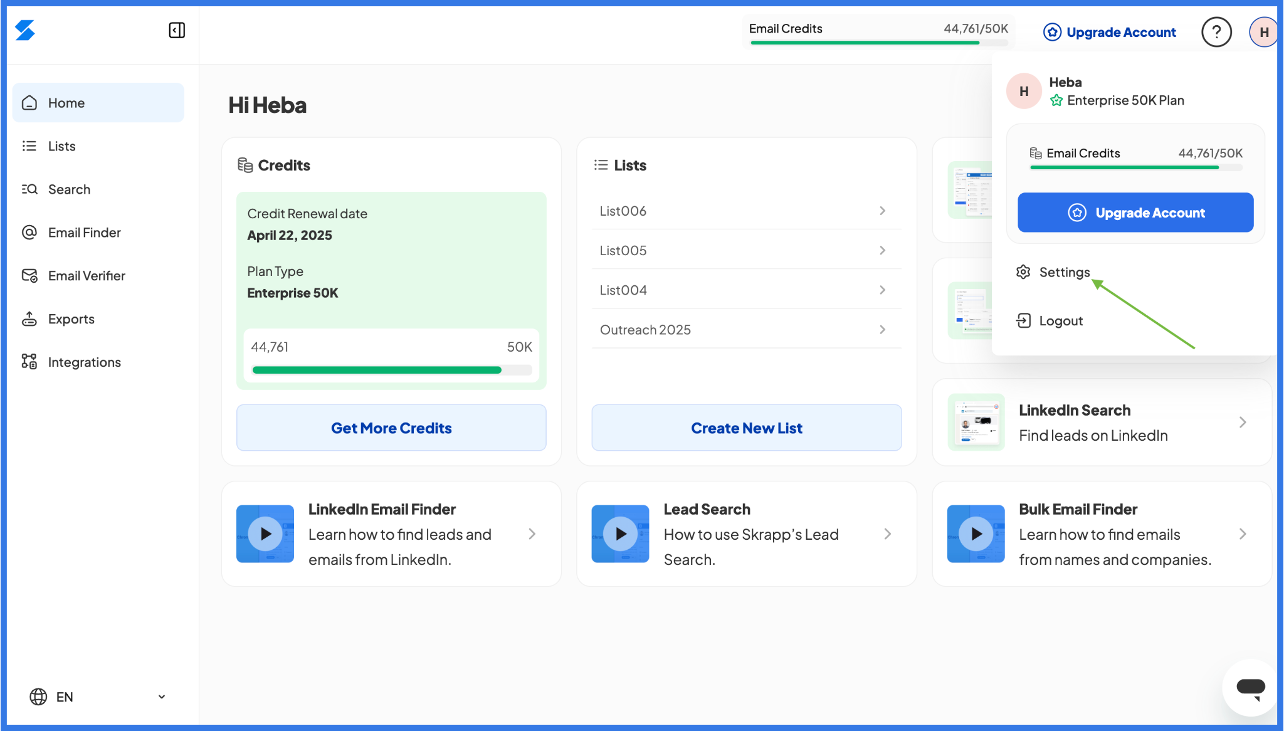This screenshot has width=1284, height=731.
Task: Click the Integrations nodes icon
Action: click(29, 362)
